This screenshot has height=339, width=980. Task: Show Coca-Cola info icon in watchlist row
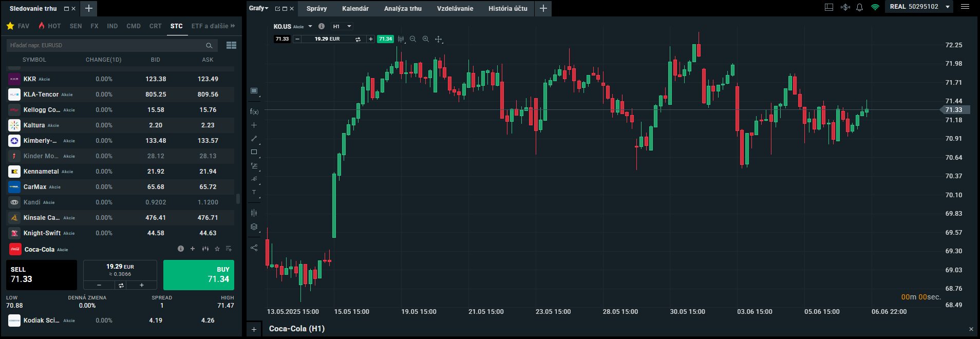[181, 249]
